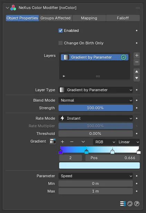Animate the Max property dot
The width and height of the screenshot is (146, 213).
tap(137, 191)
